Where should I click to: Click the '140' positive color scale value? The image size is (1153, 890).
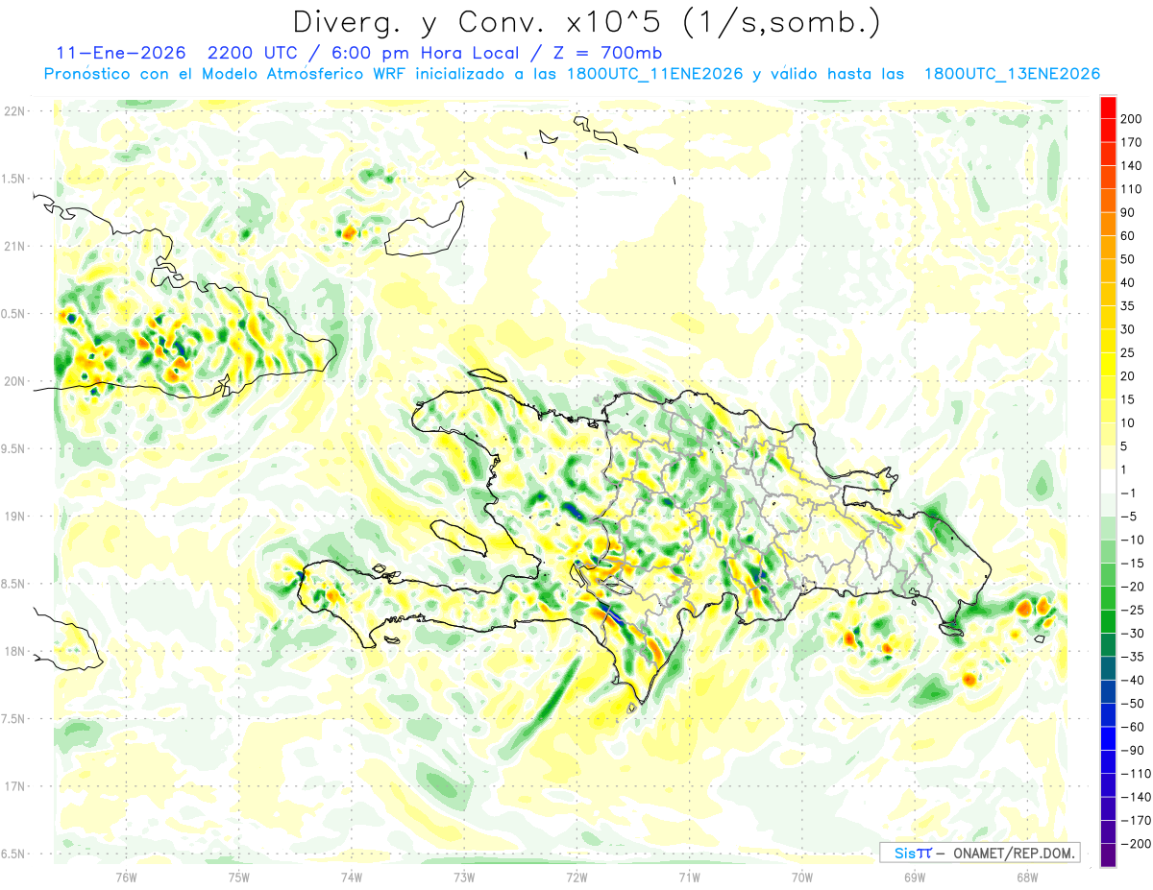[1131, 165]
